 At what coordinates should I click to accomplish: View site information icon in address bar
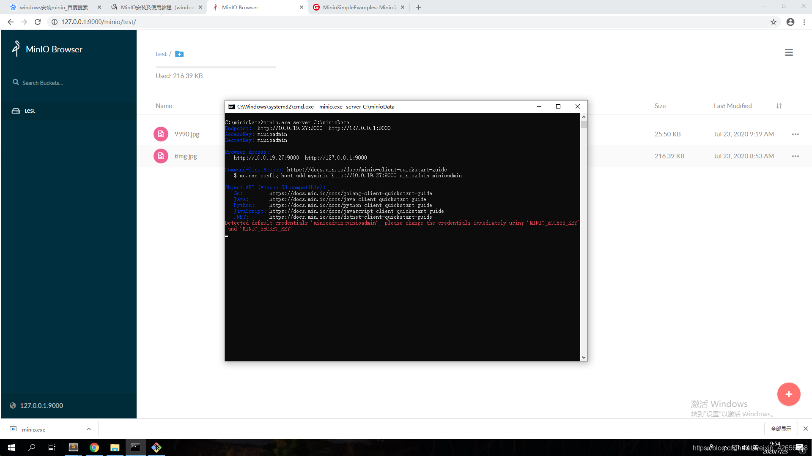pos(55,22)
